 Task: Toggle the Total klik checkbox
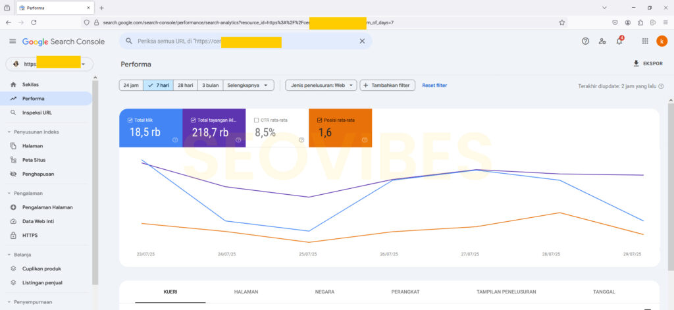pyautogui.click(x=130, y=120)
